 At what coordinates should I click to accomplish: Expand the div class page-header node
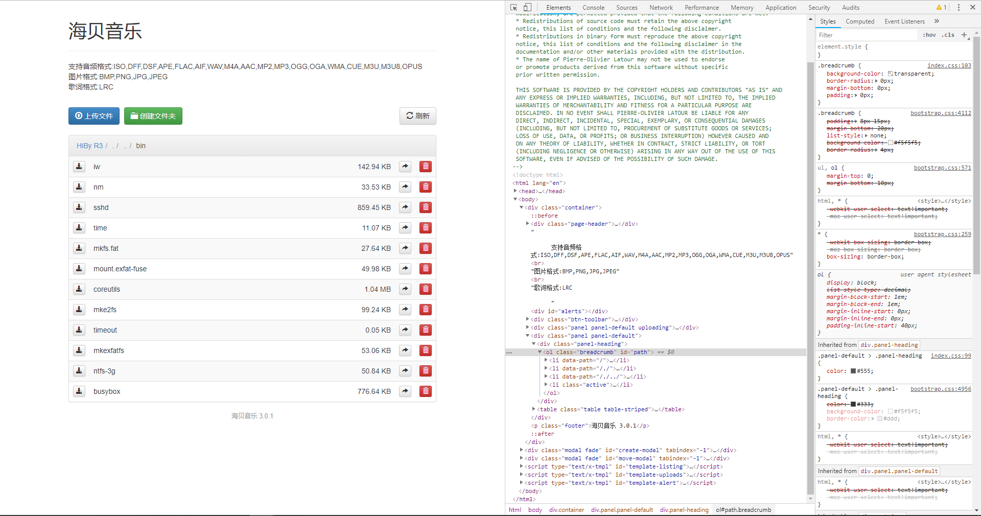[528, 224]
